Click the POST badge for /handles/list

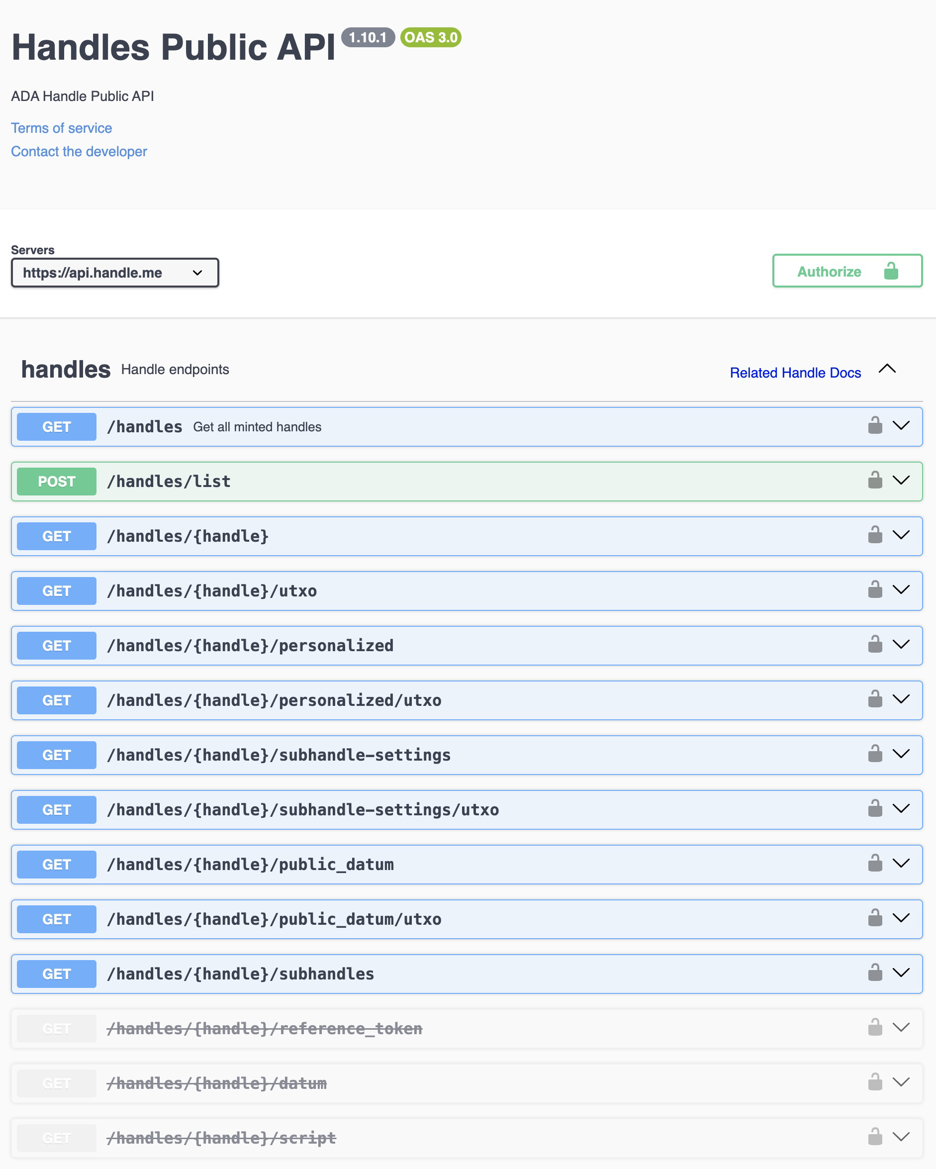pyautogui.click(x=56, y=482)
